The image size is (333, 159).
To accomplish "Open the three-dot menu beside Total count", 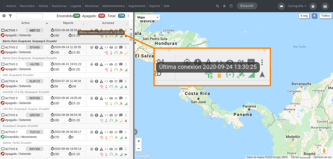I will click(x=128, y=16).
